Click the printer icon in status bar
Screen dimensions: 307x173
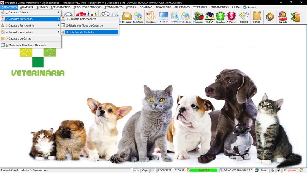point(272,170)
